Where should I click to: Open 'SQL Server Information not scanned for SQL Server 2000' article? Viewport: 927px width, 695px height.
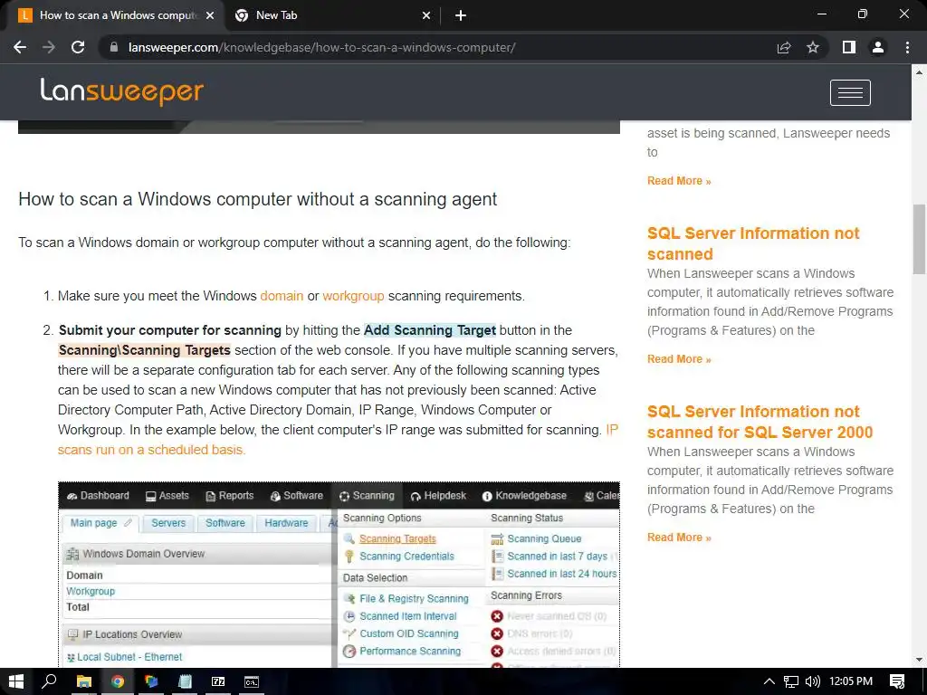tap(760, 422)
